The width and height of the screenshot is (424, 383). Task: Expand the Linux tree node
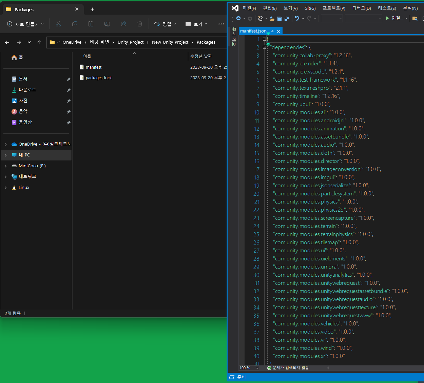pyautogui.click(x=6, y=188)
